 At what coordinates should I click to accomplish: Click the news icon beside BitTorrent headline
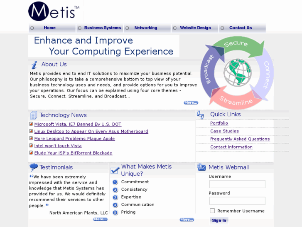pyautogui.click(x=31, y=152)
